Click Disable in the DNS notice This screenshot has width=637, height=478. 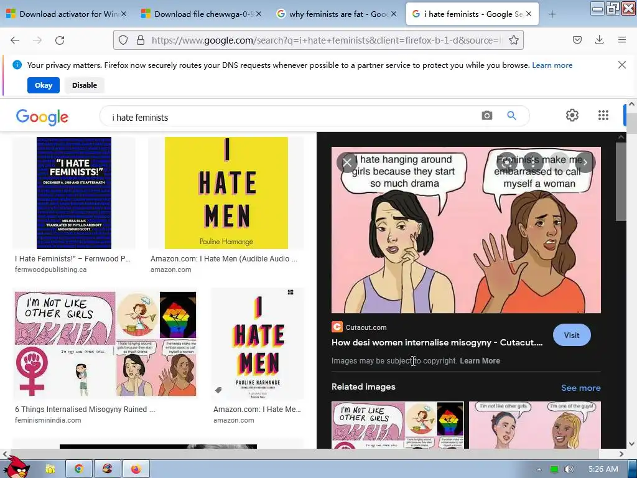85,85
